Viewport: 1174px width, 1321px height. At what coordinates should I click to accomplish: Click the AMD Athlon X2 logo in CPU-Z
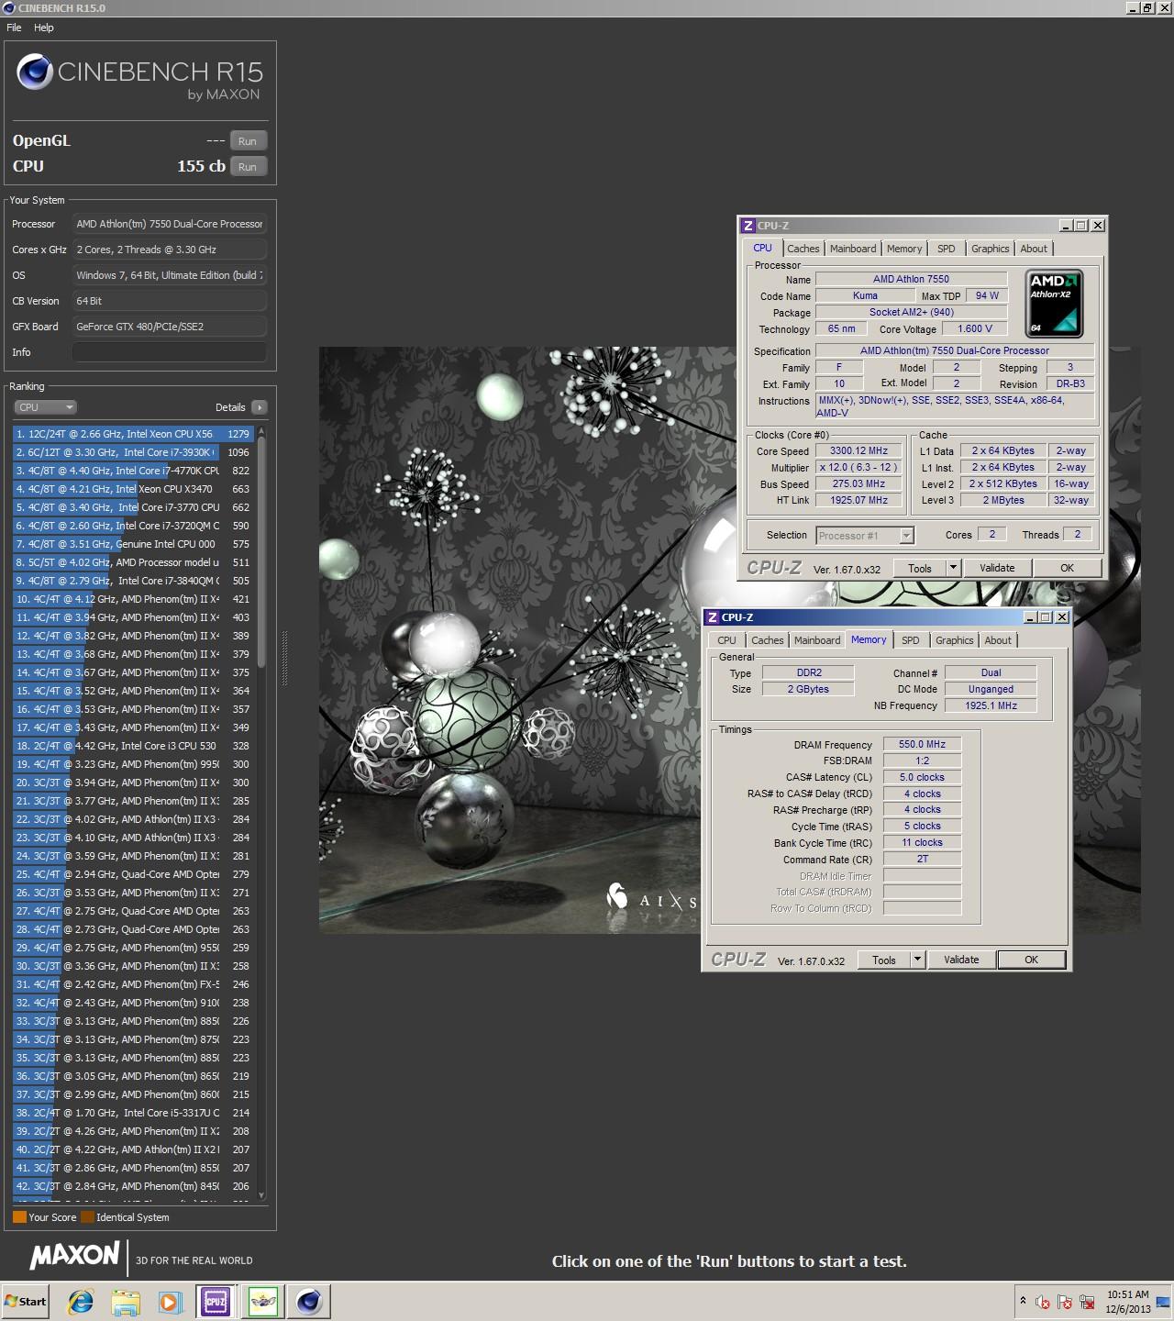pos(1055,304)
